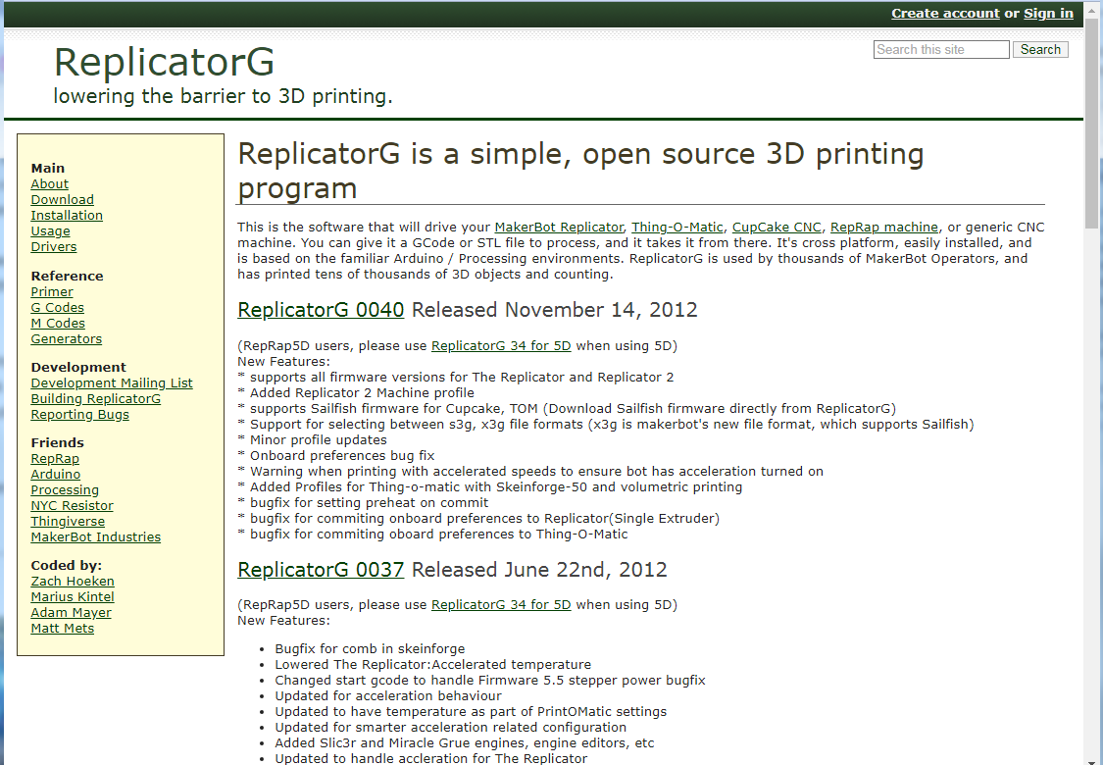Open the Drivers link
The width and height of the screenshot is (1103, 765).
pos(54,246)
